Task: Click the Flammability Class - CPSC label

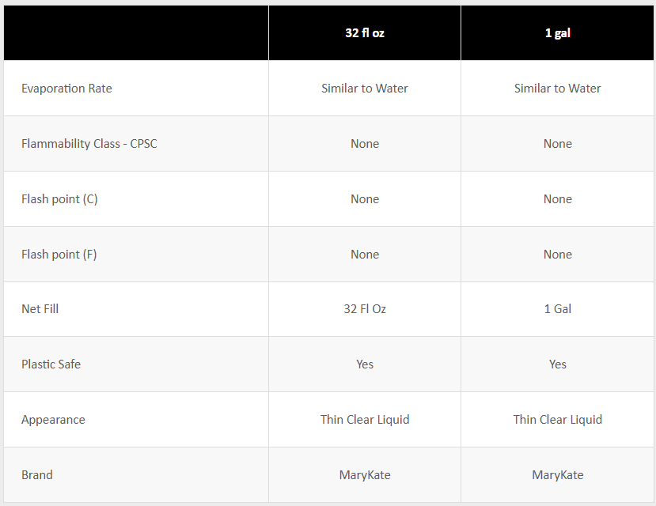Action: [x=89, y=144]
